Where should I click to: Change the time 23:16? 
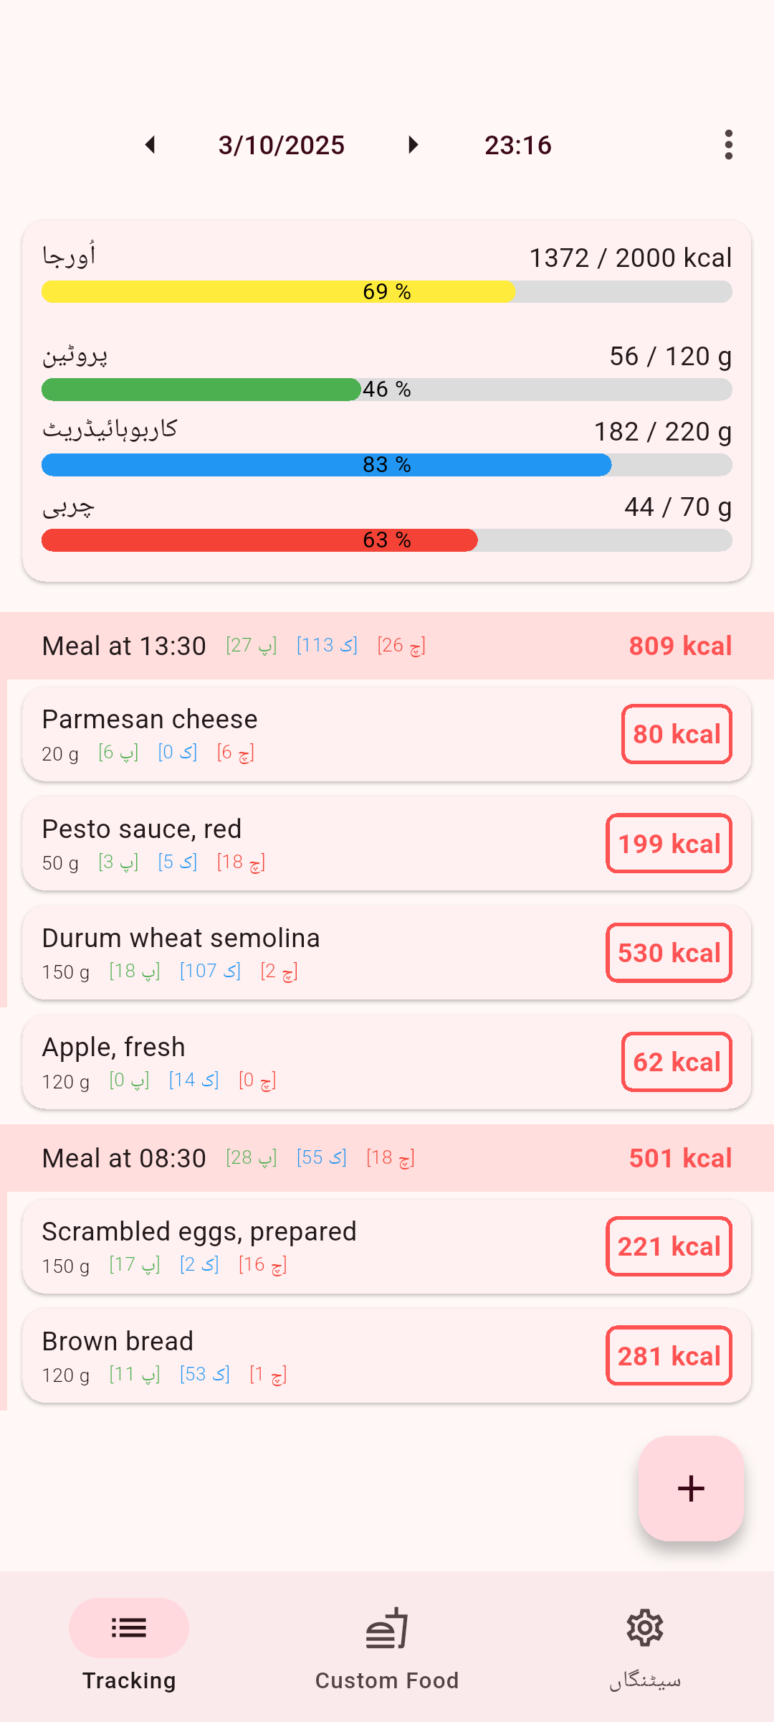pyautogui.click(x=517, y=145)
